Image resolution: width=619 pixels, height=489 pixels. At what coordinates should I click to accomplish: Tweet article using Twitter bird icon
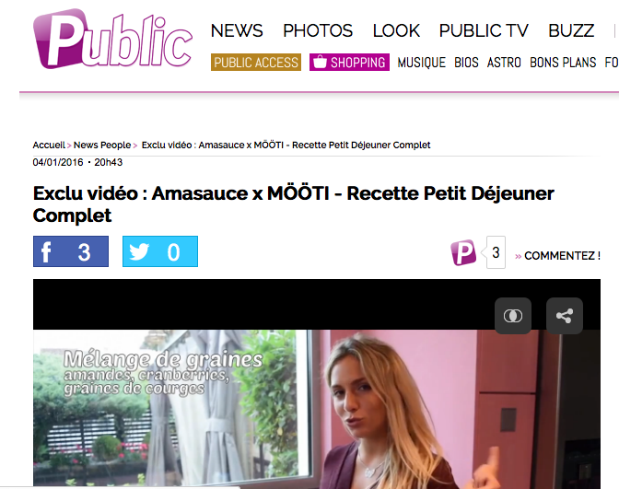pyautogui.click(x=139, y=251)
